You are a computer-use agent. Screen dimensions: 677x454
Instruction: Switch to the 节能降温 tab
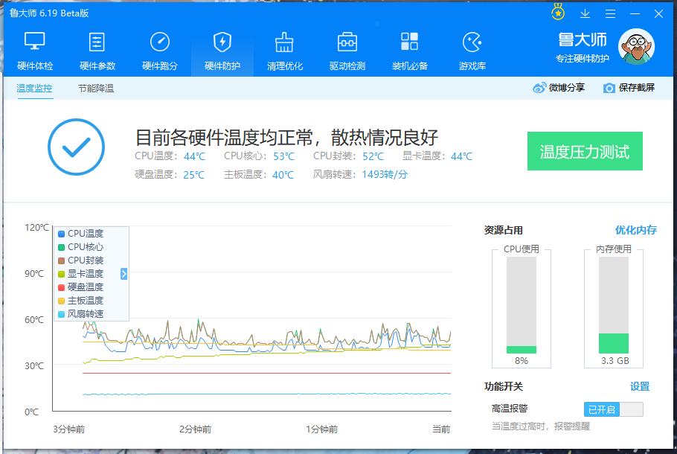click(x=97, y=87)
